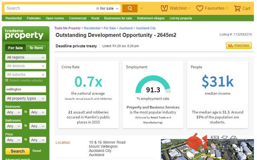
Task: Select minimum Price dropdown
Action: [14, 140]
